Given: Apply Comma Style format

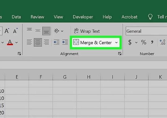Looking at the screenshot, I should 152,42.
